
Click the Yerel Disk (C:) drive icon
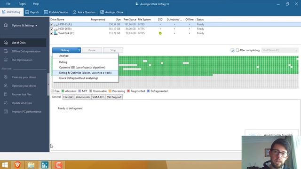point(55,33)
